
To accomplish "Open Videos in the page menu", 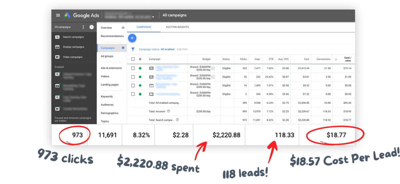I will [x=105, y=76].
